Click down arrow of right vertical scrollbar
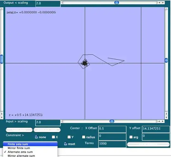Viewport: 171px width, 157px height. point(166,118)
